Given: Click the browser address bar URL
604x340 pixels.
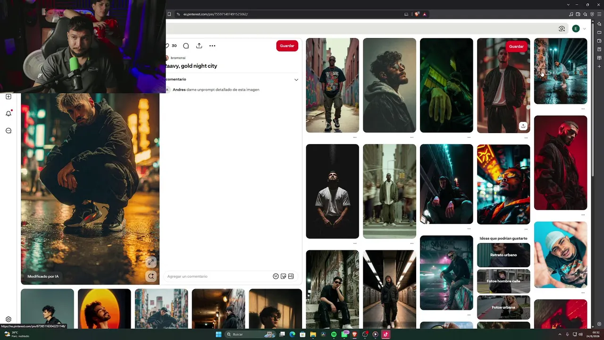Looking at the screenshot, I should 215,14.
